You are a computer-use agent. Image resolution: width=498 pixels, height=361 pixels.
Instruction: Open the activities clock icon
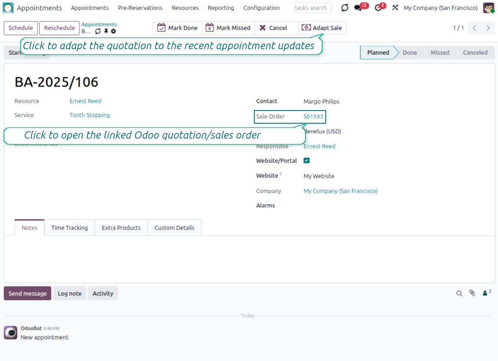point(378,8)
